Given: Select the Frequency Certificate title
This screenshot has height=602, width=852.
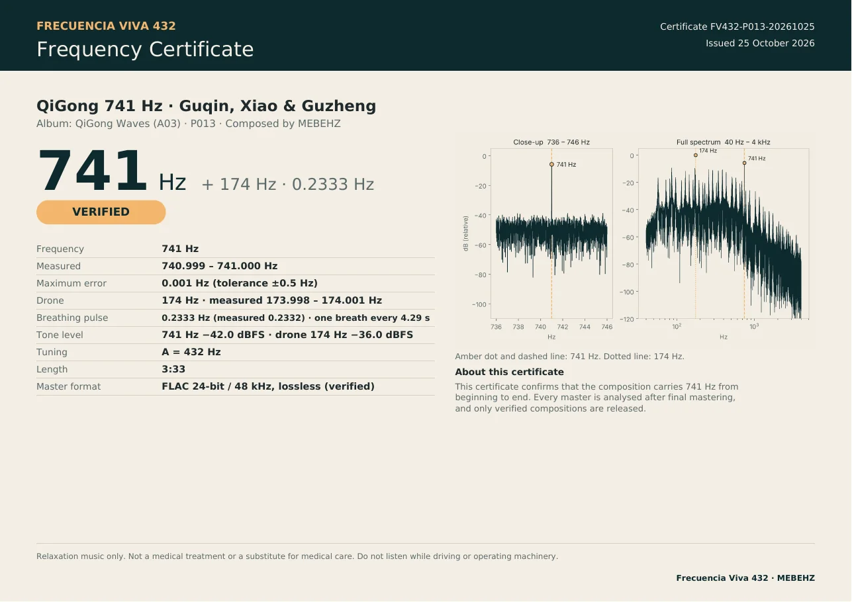Looking at the screenshot, I should coord(145,50).
